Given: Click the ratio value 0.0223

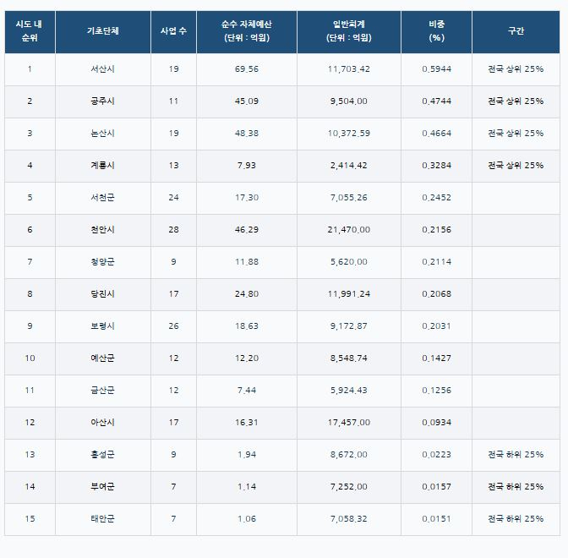Looking at the screenshot, I should point(436,455).
